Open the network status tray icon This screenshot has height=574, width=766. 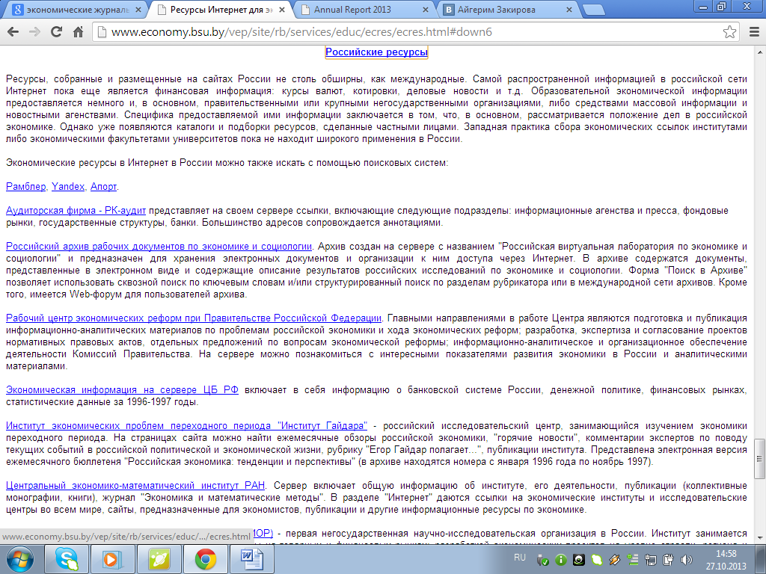(651, 560)
